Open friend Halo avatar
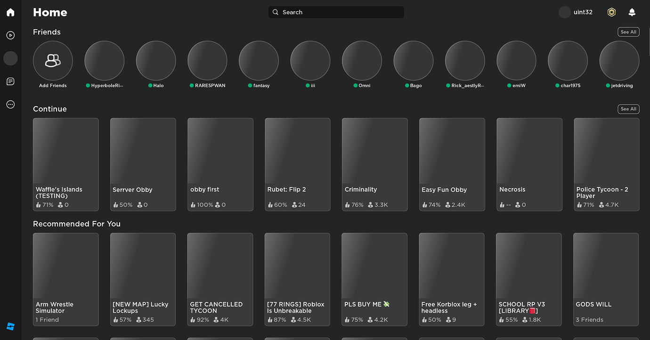650x340 pixels. 156,61
